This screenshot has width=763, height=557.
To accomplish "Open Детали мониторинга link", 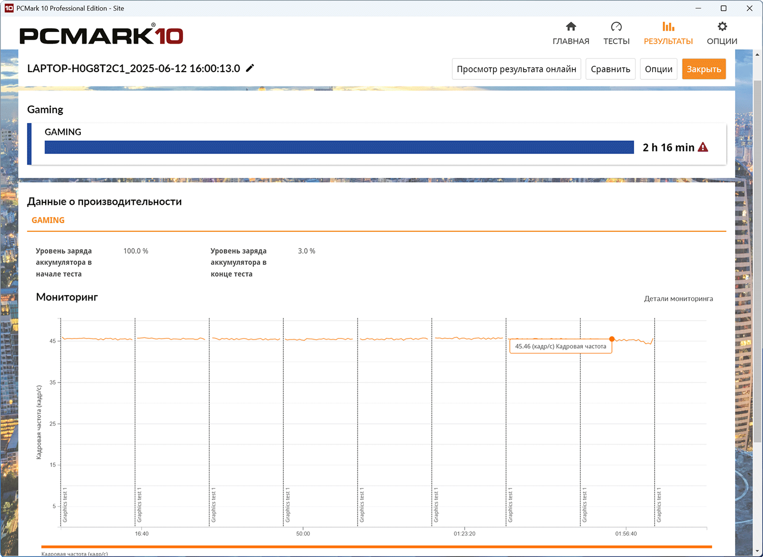I will coord(679,299).
